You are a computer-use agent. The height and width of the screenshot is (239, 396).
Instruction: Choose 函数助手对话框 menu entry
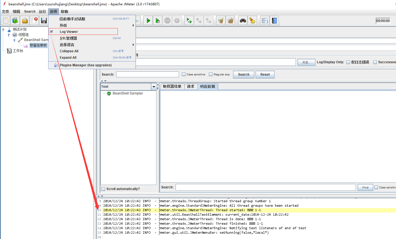click(92, 19)
